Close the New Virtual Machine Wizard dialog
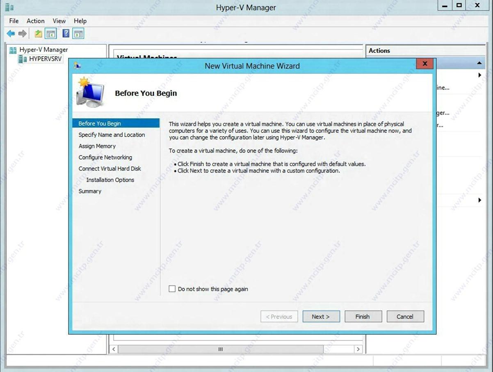 [425, 64]
